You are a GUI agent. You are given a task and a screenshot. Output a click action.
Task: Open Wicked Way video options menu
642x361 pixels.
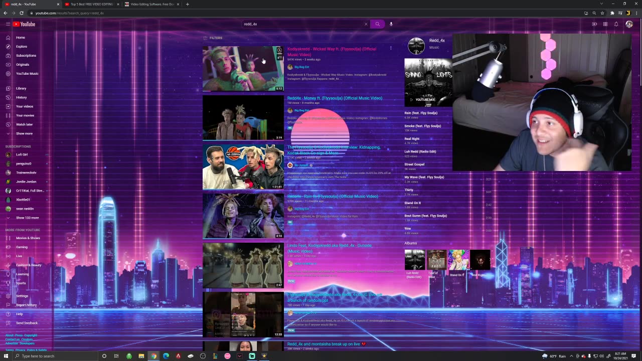tap(391, 49)
